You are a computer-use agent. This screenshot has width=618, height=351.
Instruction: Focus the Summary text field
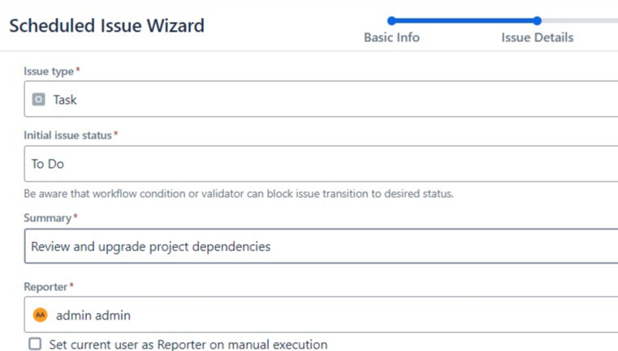click(x=325, y=246)
